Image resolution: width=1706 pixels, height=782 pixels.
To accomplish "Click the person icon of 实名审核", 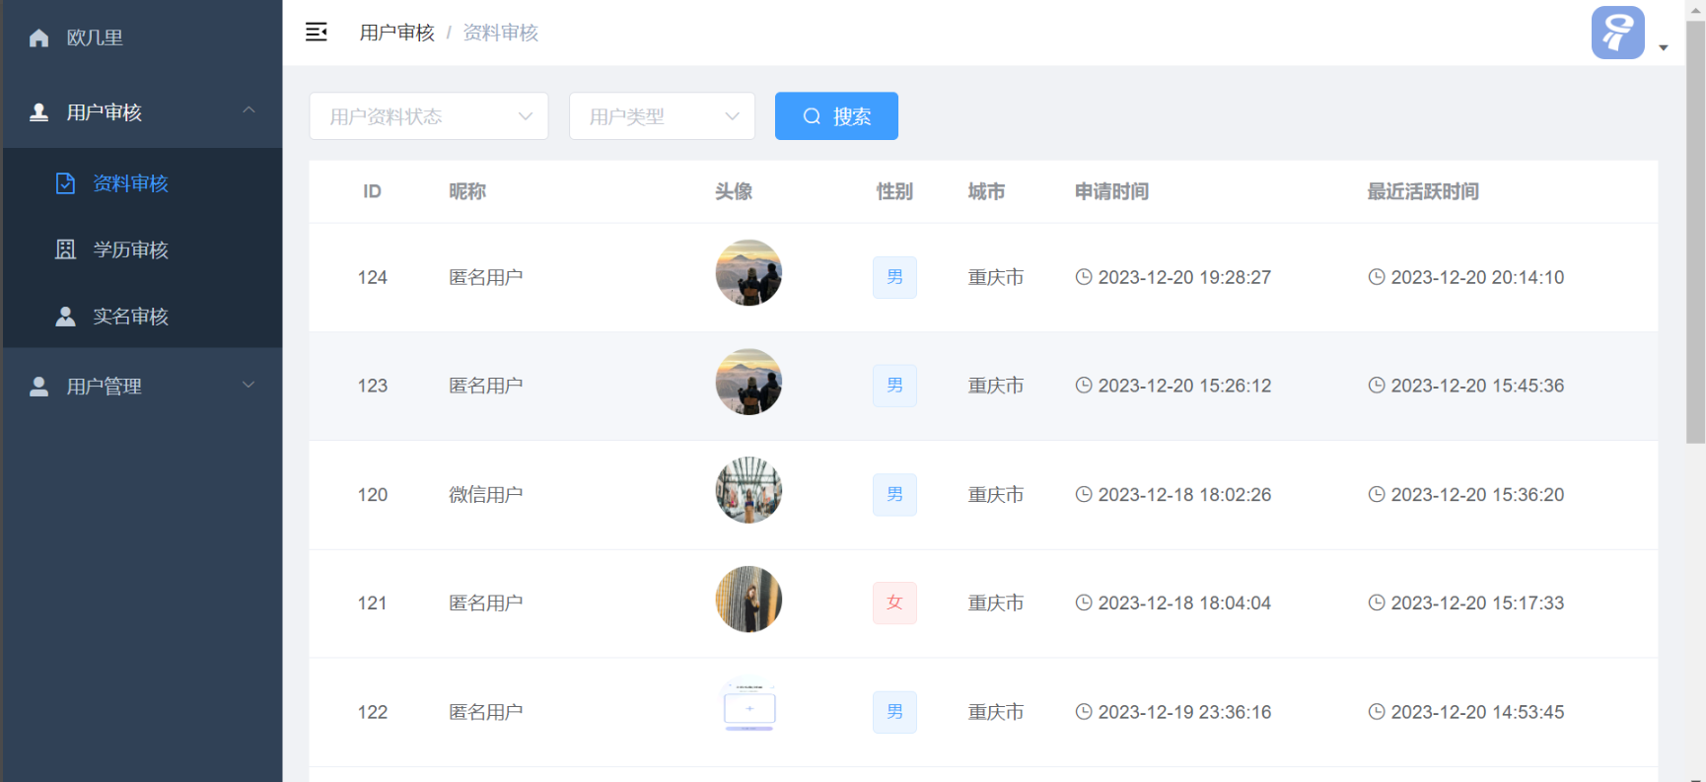I will point(65,317).
